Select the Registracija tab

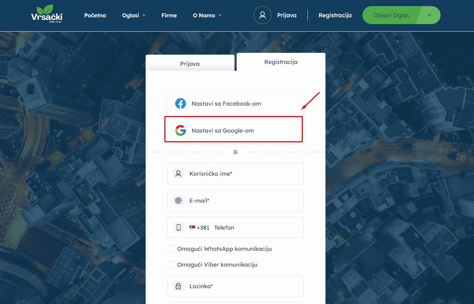coord(281,62)
